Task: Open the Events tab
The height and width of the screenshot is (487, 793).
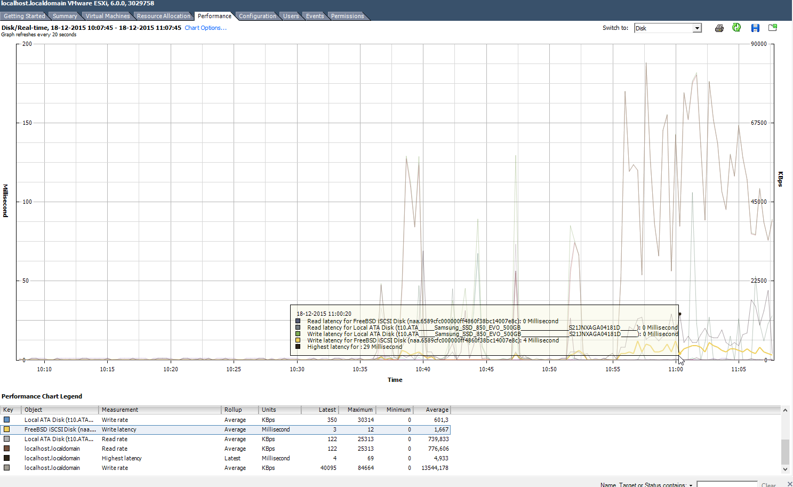Action: [315, 16]
